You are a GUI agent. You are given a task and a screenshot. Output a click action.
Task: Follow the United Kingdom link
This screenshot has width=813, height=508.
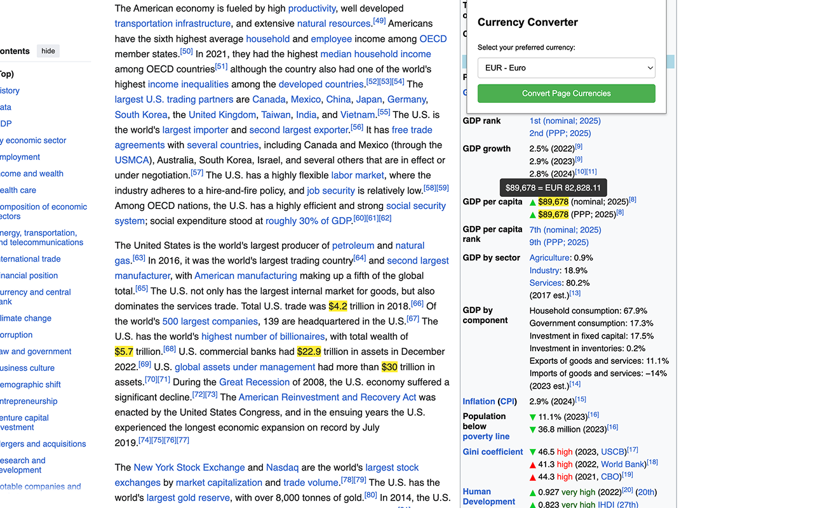(222, 114)
